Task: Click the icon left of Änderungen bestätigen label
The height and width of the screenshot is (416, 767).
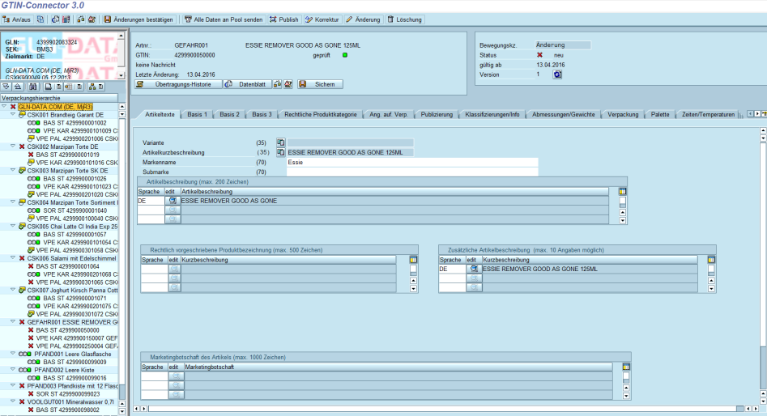Action: pyautogui.click(x=107, y=19)
